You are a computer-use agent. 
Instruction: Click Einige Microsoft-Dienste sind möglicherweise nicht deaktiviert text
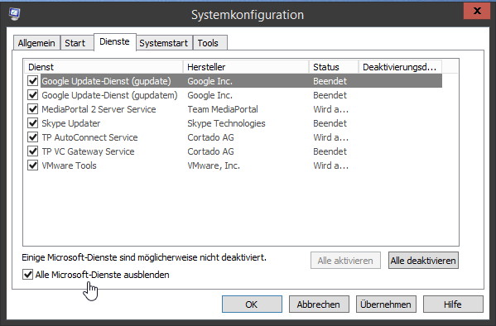[x=144, y=257]
